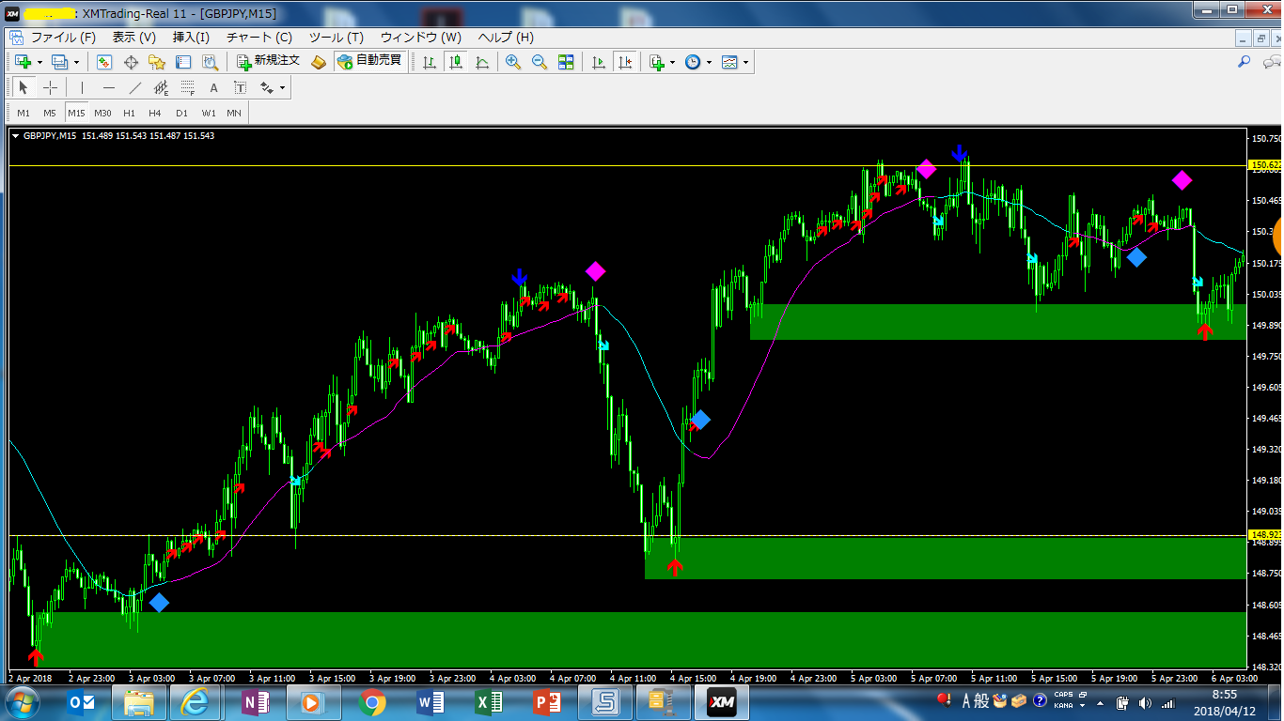Viewport: 1284px width, 721px height.
Task: Click the magenta diamond marker near 150.62 line
Action: tap(927, 169)
